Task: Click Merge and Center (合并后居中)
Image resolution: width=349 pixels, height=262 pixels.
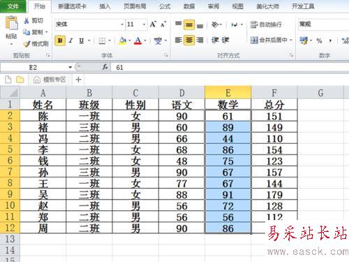Action: (269, 41)
